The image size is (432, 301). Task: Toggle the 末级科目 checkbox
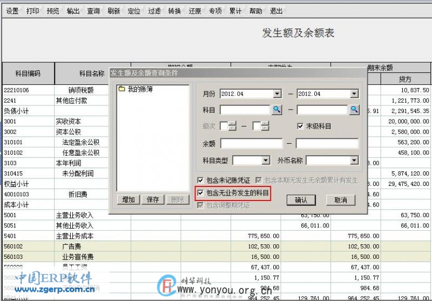(x=300, y=126)
